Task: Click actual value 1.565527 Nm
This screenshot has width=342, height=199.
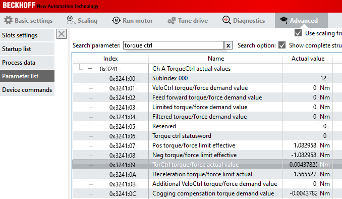Action: point(311,174)
